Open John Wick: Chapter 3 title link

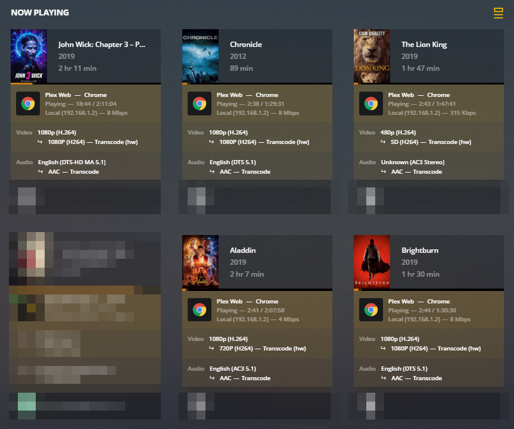(102, 45)
